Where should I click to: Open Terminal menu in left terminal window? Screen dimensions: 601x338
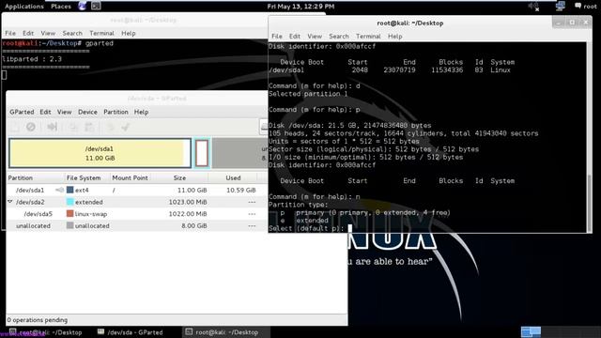101,33
